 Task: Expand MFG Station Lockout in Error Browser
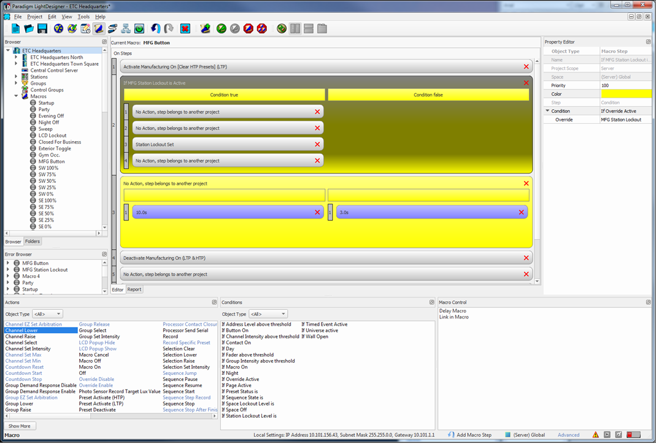(7, 269)
